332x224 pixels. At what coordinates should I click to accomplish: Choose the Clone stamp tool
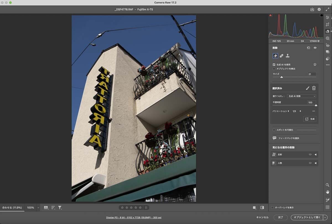288,56
